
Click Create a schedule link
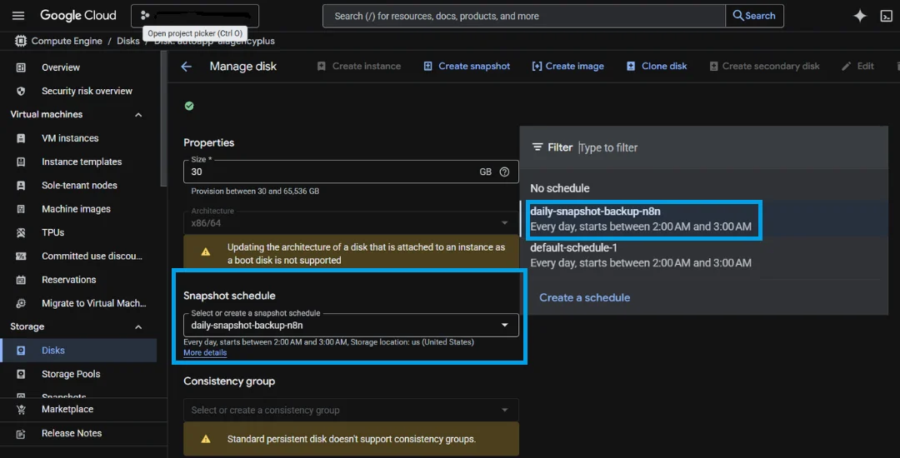click(584, 297)
